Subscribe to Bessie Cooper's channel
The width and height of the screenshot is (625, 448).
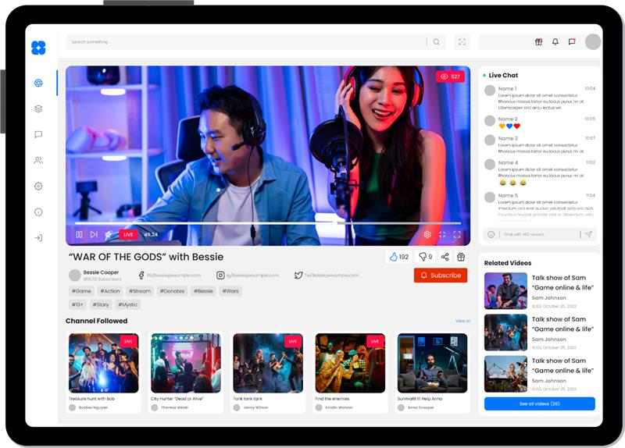441,276
